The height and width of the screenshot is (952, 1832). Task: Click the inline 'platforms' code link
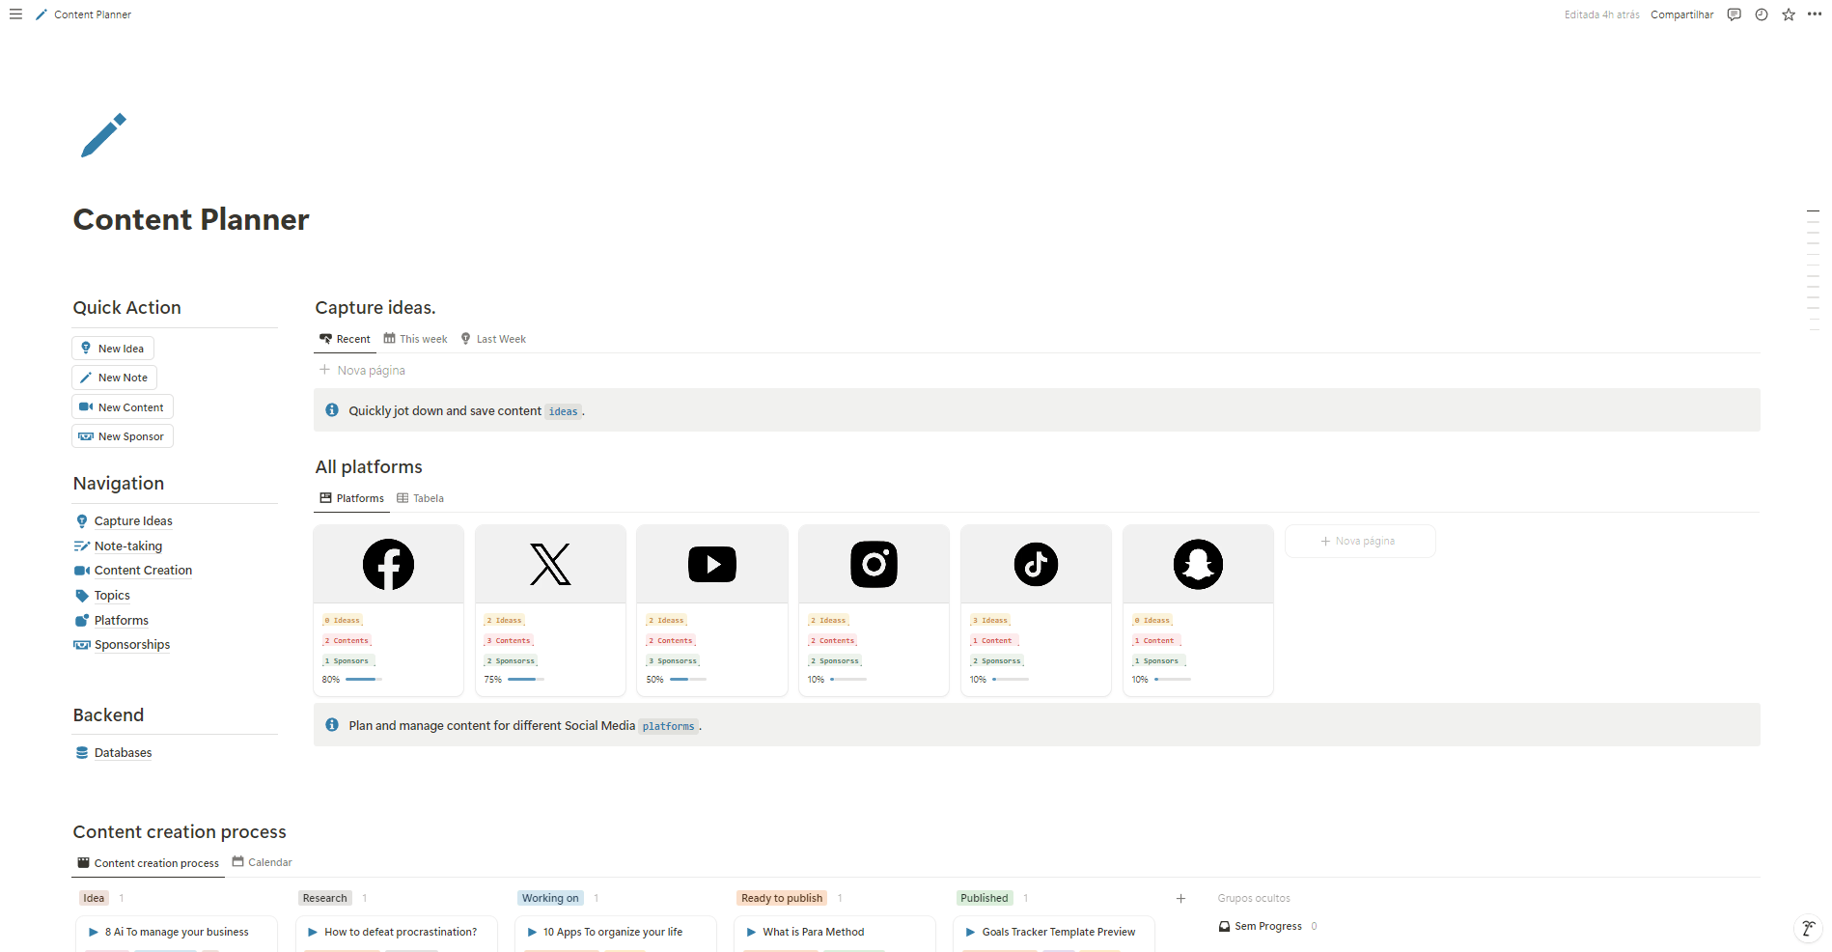(668, 726)
